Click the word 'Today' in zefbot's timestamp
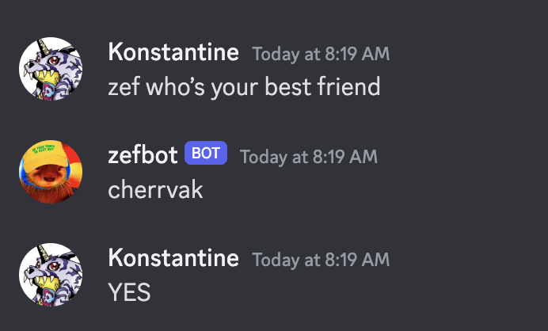The image size is (548, 331). click(x=264, y=157)
